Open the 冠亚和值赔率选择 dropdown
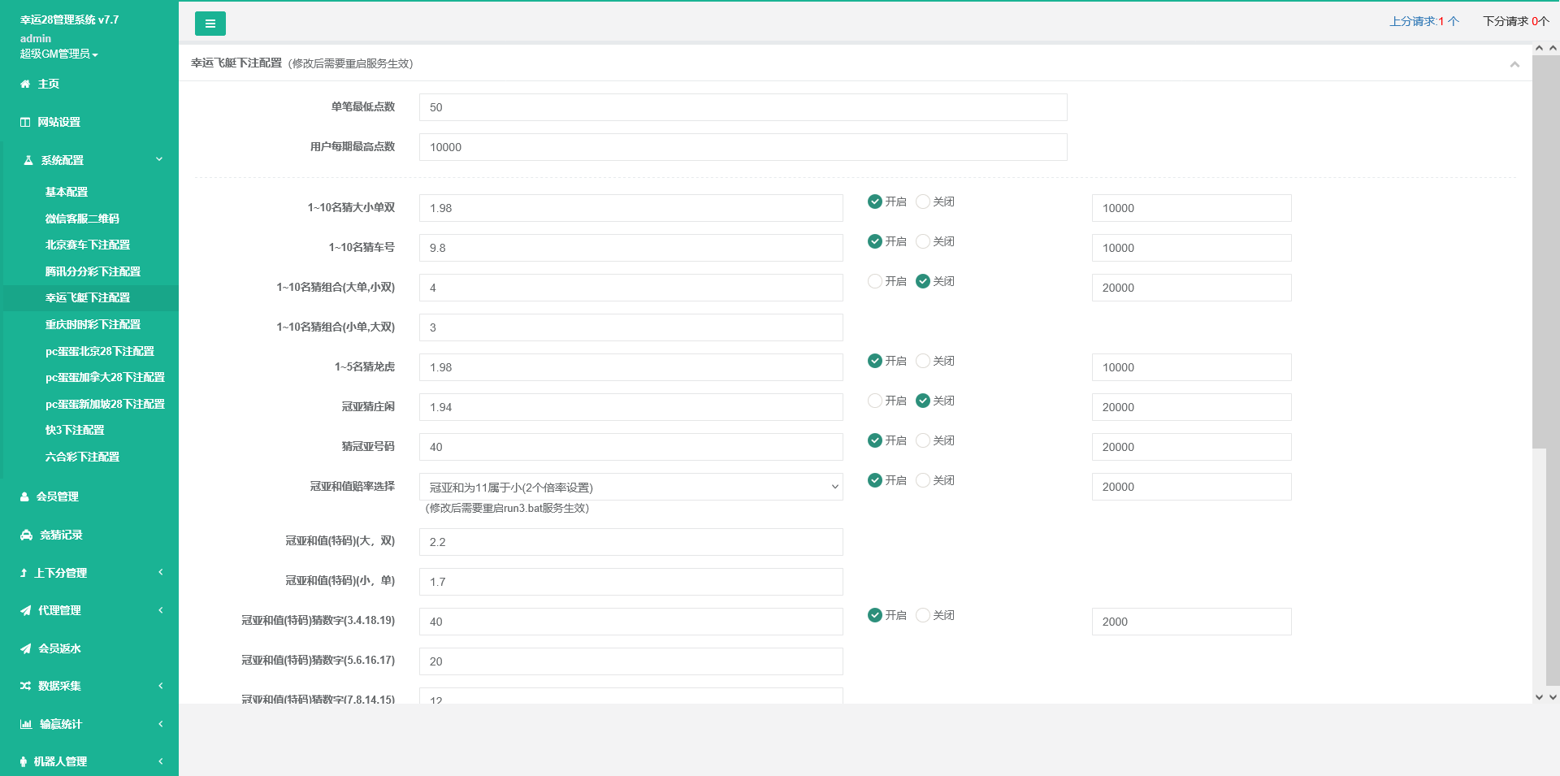This screenshot has width=1560, height=776. 630,487
